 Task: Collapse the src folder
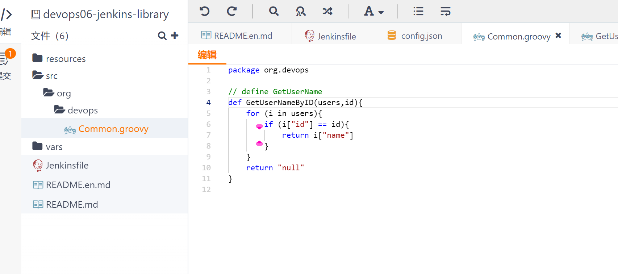(x=45, y=76)
